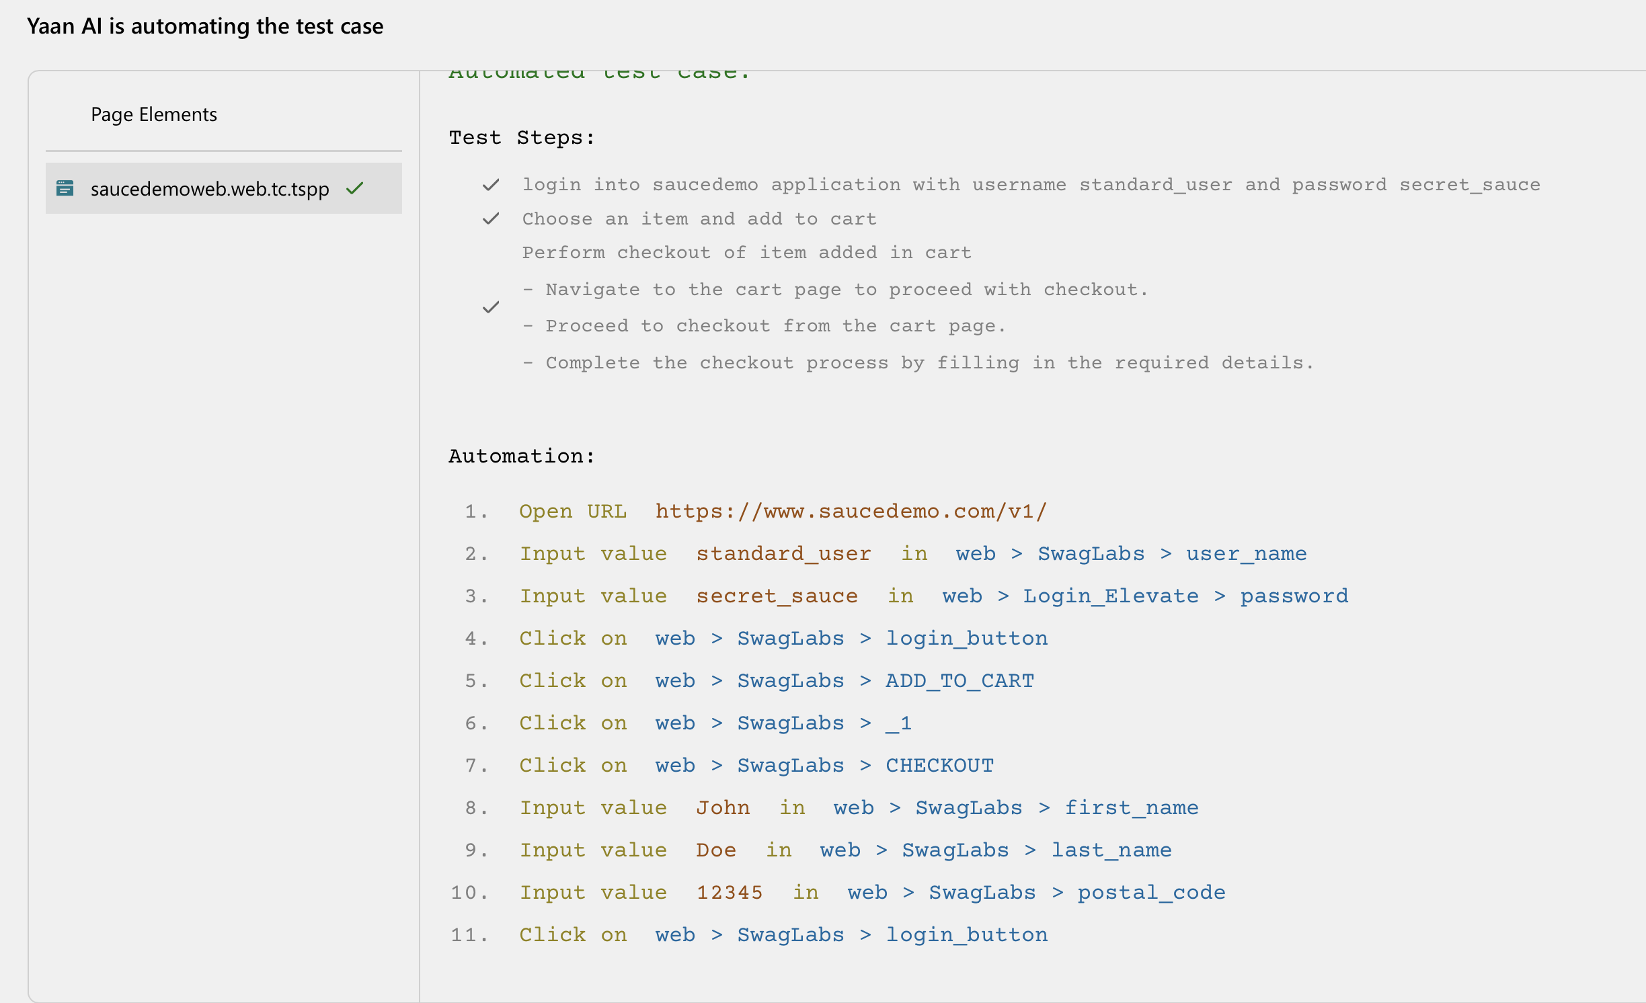
Task: Click first_name element in step 8
Action: pos(1131,808)
